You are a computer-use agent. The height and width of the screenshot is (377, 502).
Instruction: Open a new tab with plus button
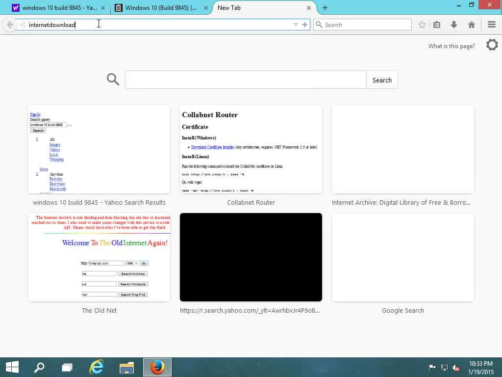click(325, 8)
